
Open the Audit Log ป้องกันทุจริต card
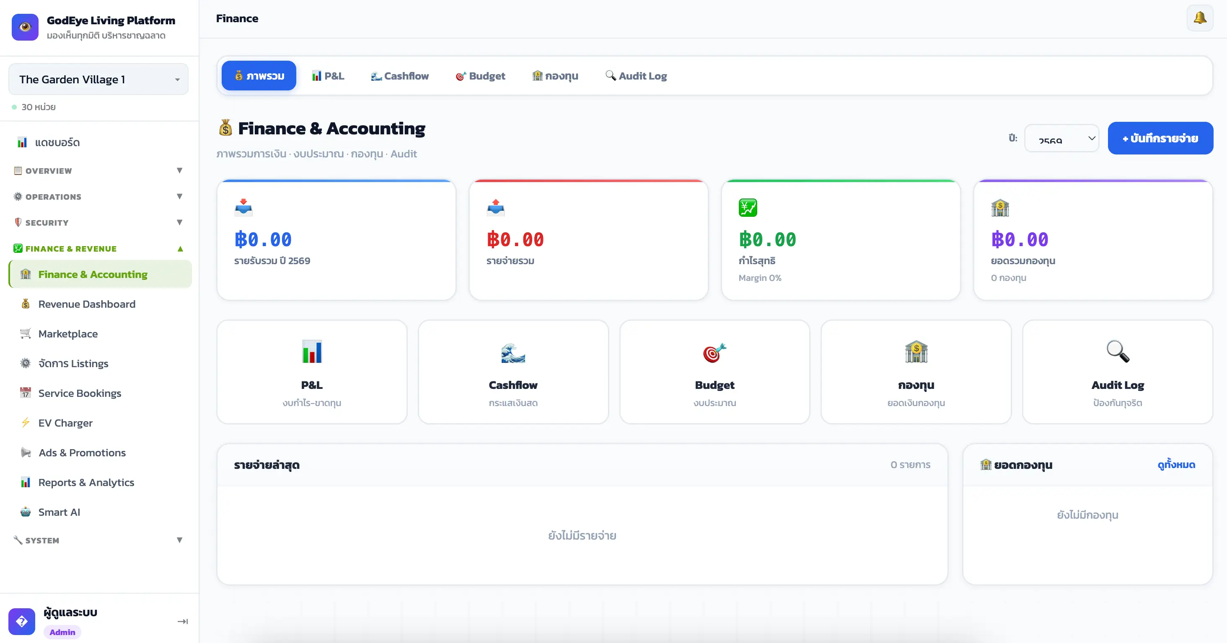click(x=1118, y=372)
